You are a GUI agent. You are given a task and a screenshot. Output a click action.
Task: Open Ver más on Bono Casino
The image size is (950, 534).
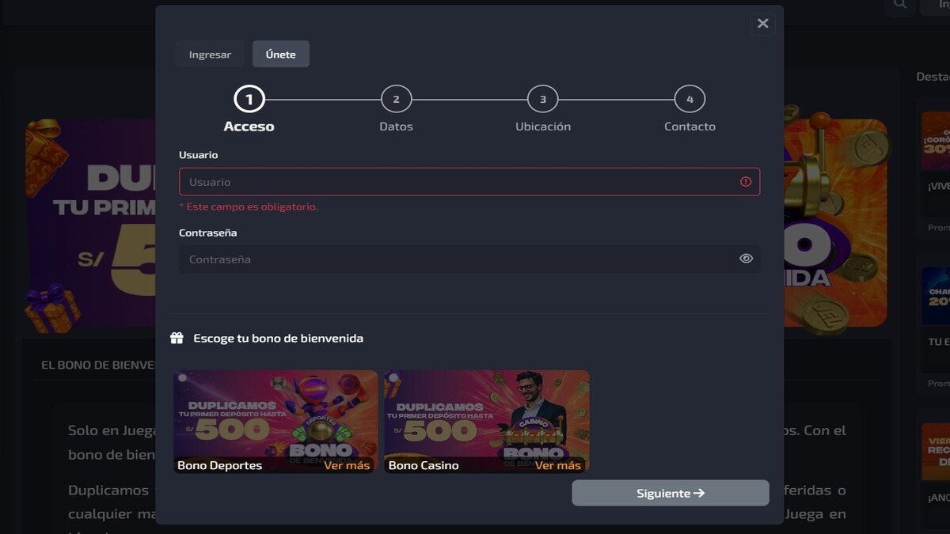click(x=557, y=465)
